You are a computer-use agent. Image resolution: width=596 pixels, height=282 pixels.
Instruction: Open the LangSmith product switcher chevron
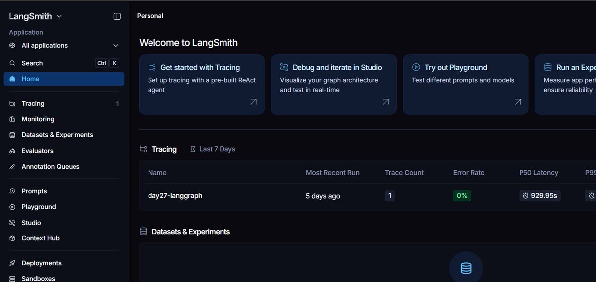pyautogui.click(x=59, y=16)
